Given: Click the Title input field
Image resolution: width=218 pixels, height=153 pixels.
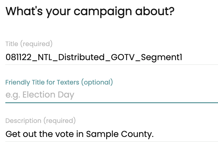Looking at the screenshot, I should pyautogui.click(x=111, y=57).
